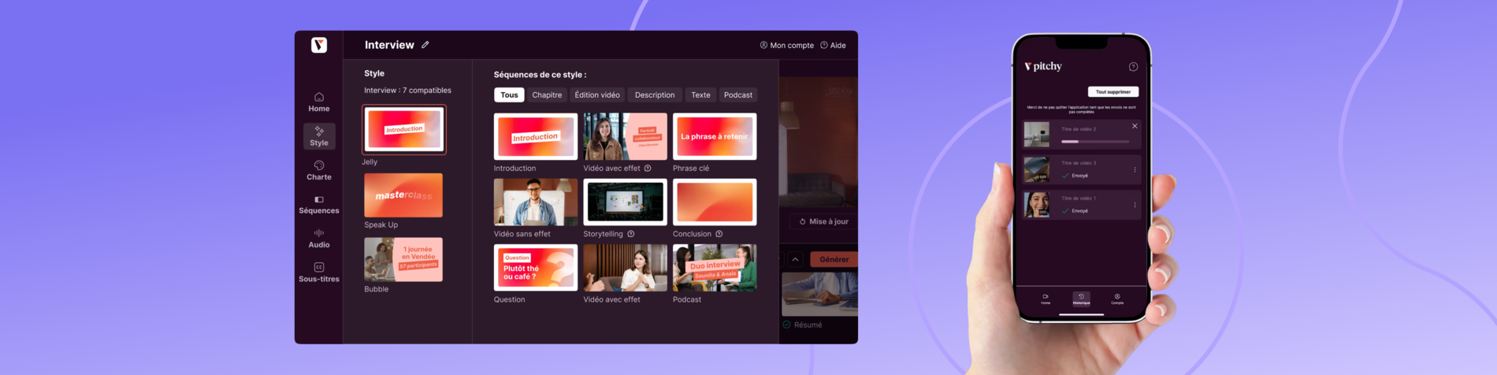This screenshot has width=1497, height=375.
Task: Tap the Home tab on the phone app
Action: pos(1046,299)
